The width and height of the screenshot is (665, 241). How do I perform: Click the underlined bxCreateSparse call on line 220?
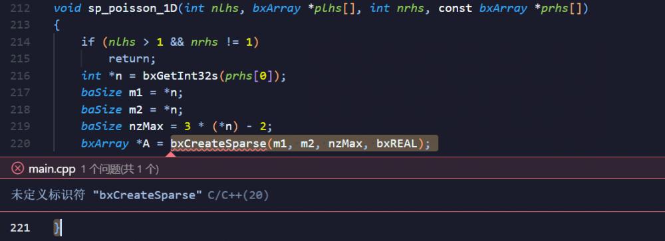(x=218, y=143)
